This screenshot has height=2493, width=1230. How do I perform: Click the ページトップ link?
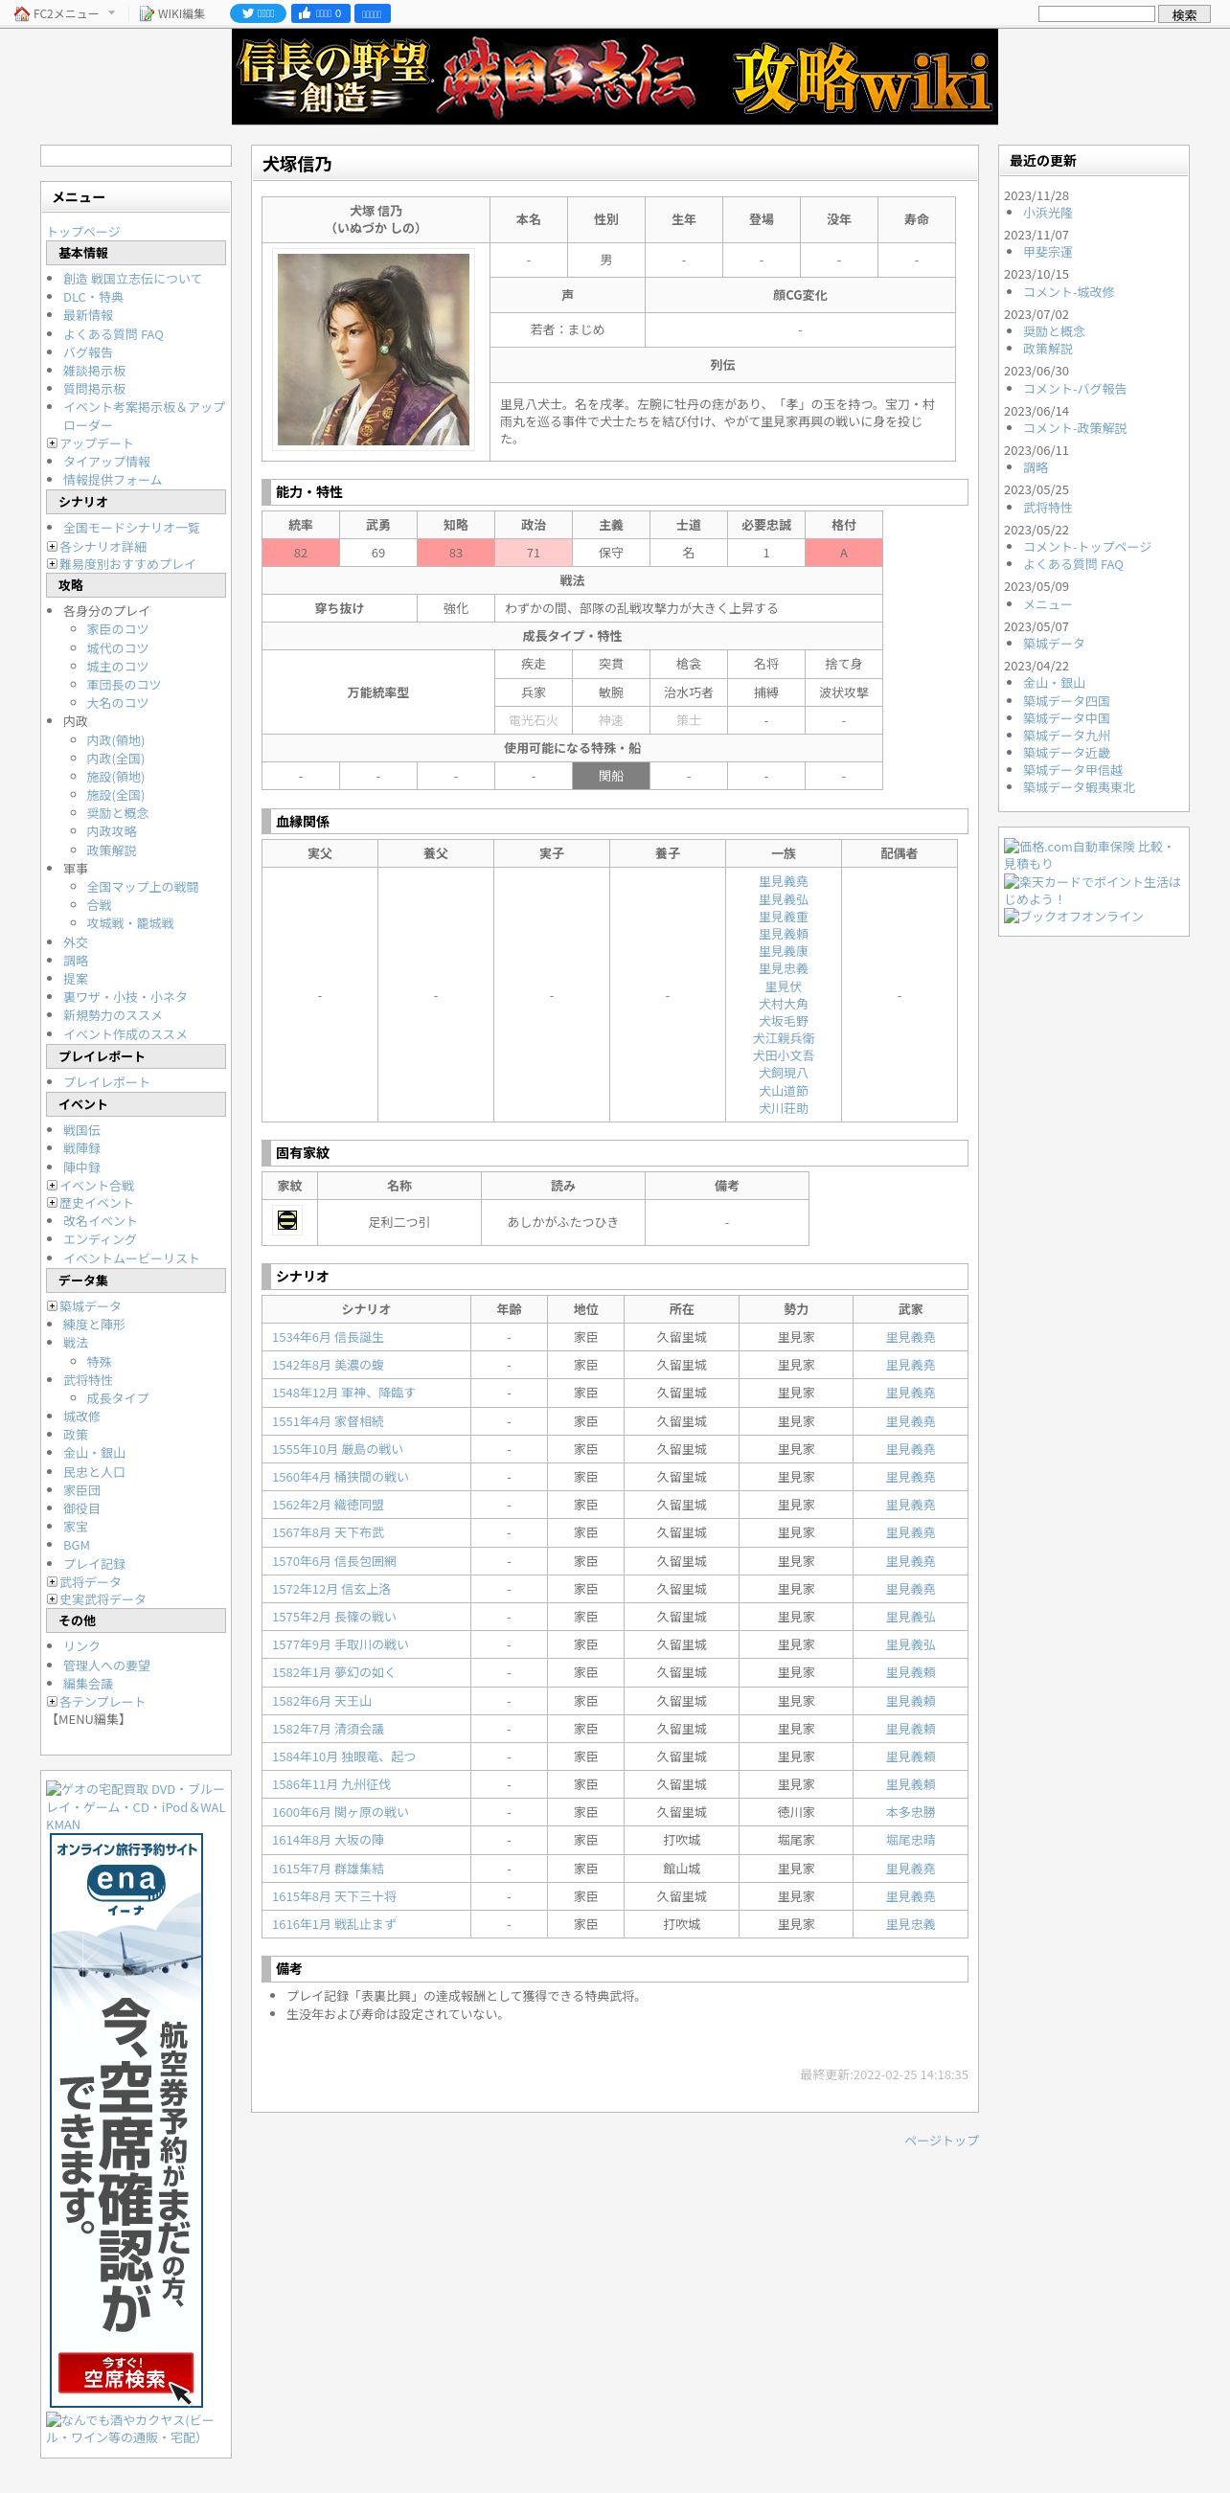click(941, 2140)
